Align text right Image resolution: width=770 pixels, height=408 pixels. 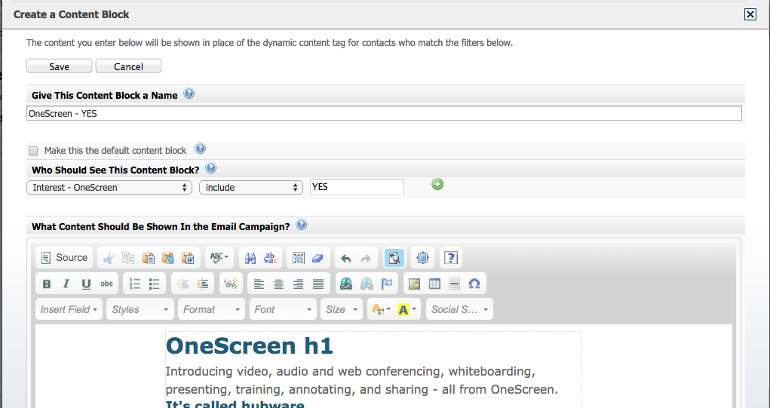[x=298, y=284]
